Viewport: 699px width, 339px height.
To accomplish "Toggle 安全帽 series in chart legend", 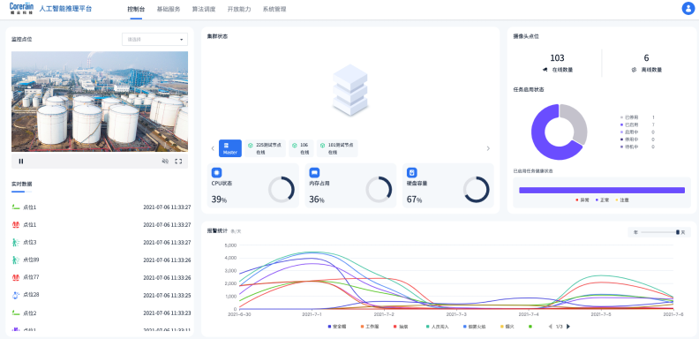I will pyautogui.click(x=336, y=327).
